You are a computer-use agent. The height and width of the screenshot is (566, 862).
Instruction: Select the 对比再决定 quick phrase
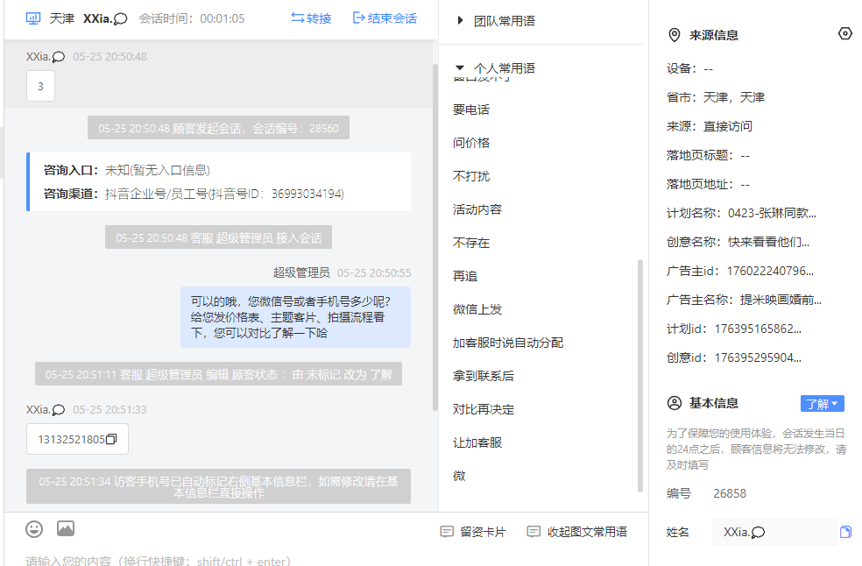point(484,409)
